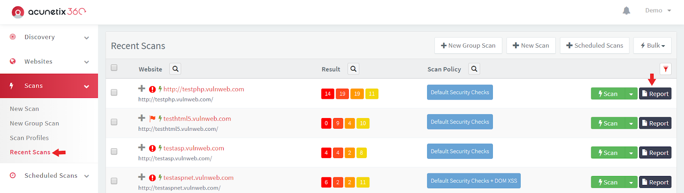Click critical alert icon on testasp.vulnweb.com row
The image size is (684, 193).
click(152, 148)
